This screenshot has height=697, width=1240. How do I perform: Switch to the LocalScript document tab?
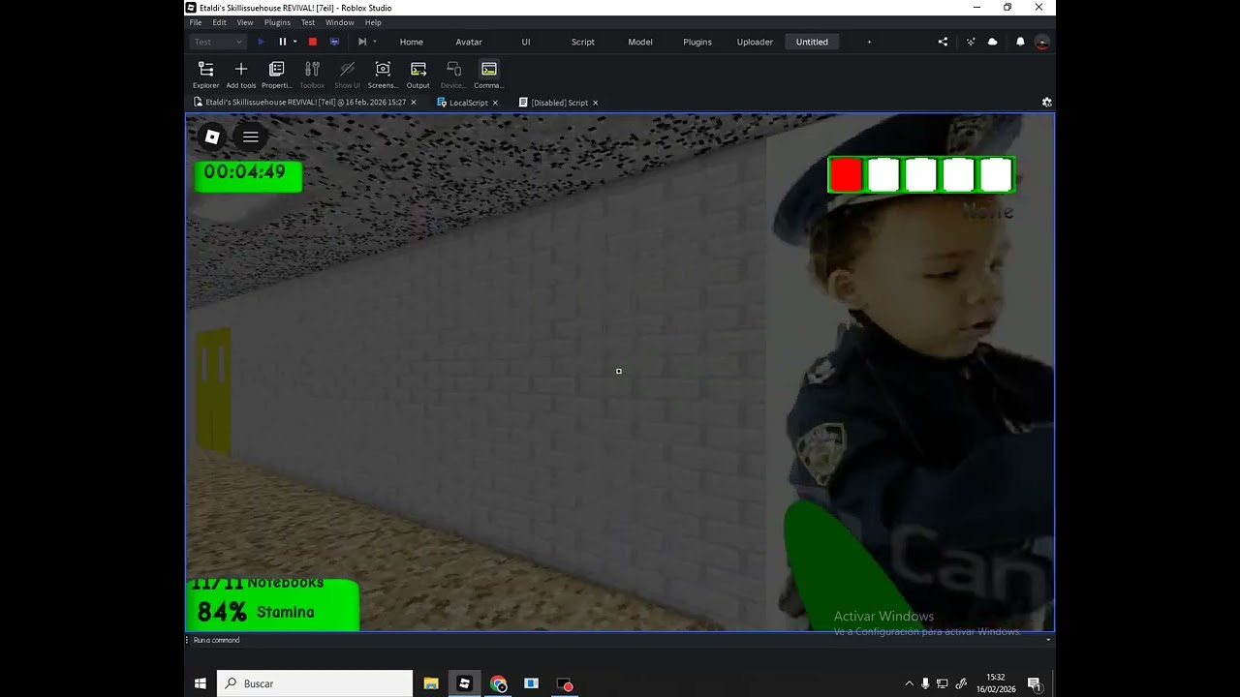tap(468, 102)
